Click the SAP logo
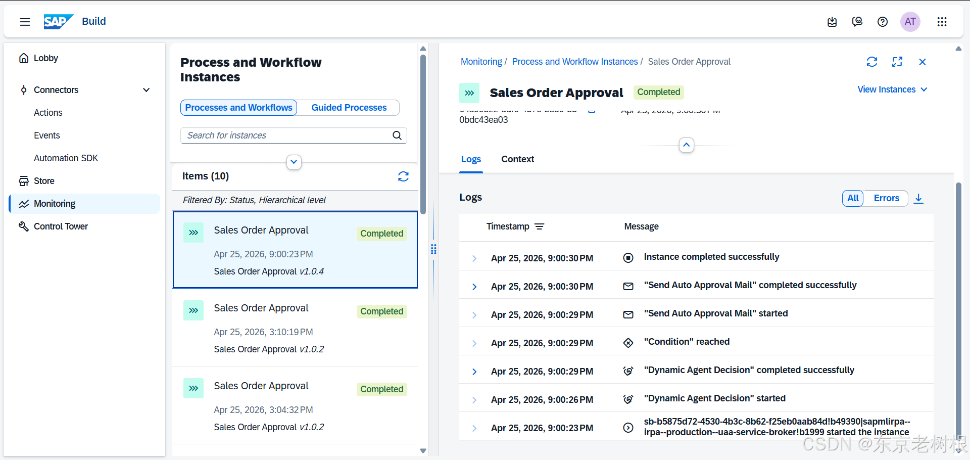 [59, 21]
